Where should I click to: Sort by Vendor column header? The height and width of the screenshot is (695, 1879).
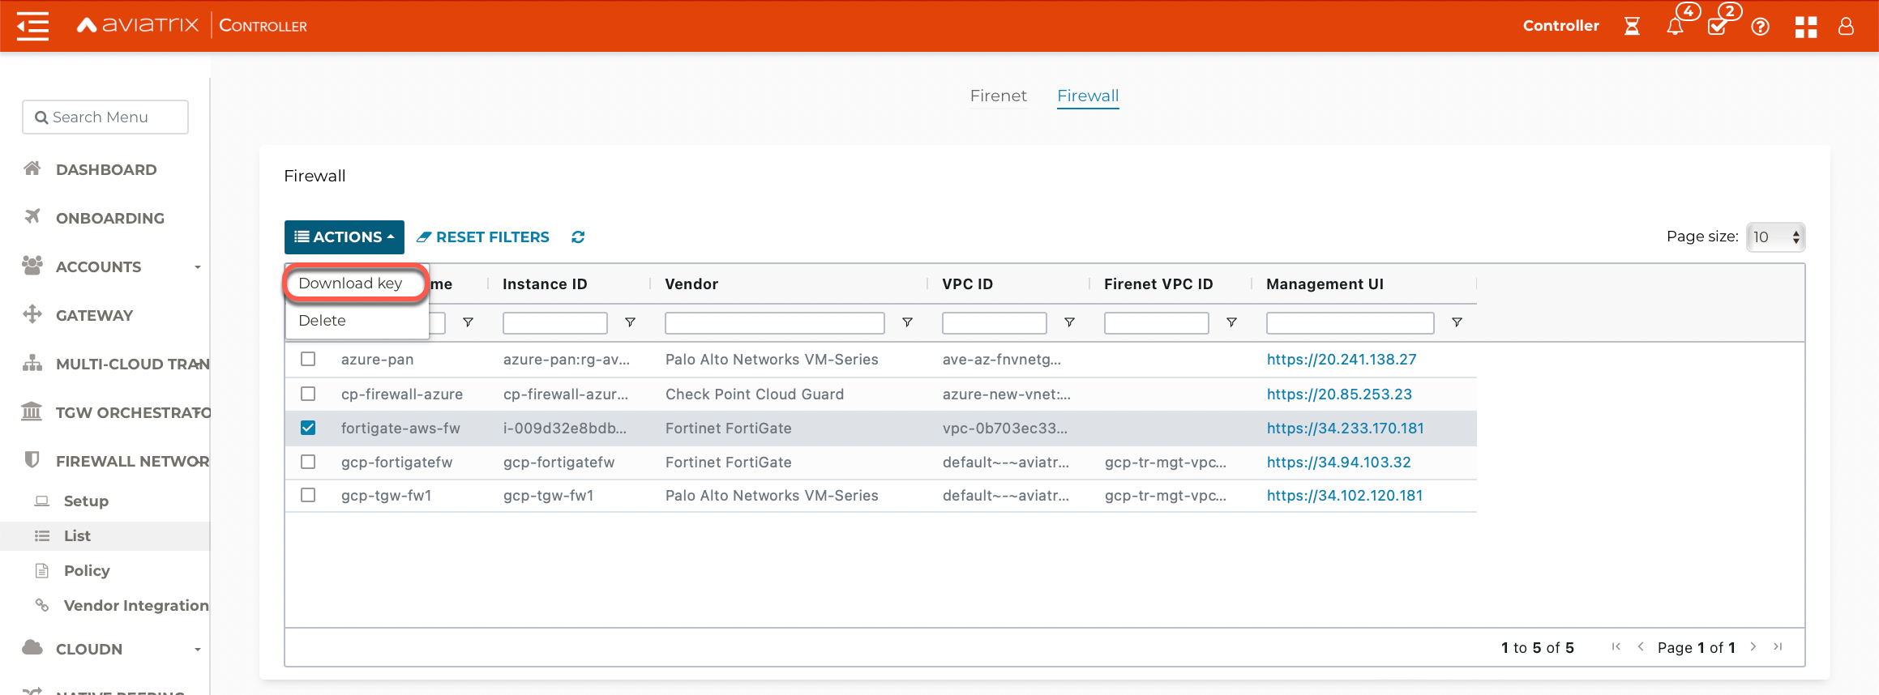[x=691, y=284]
